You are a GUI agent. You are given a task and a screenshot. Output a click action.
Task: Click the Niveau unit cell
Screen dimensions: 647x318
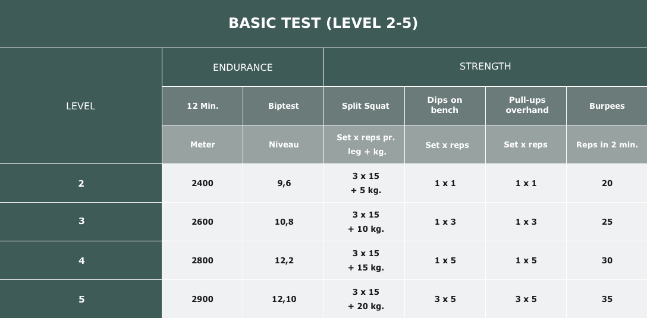click(283, 144)
